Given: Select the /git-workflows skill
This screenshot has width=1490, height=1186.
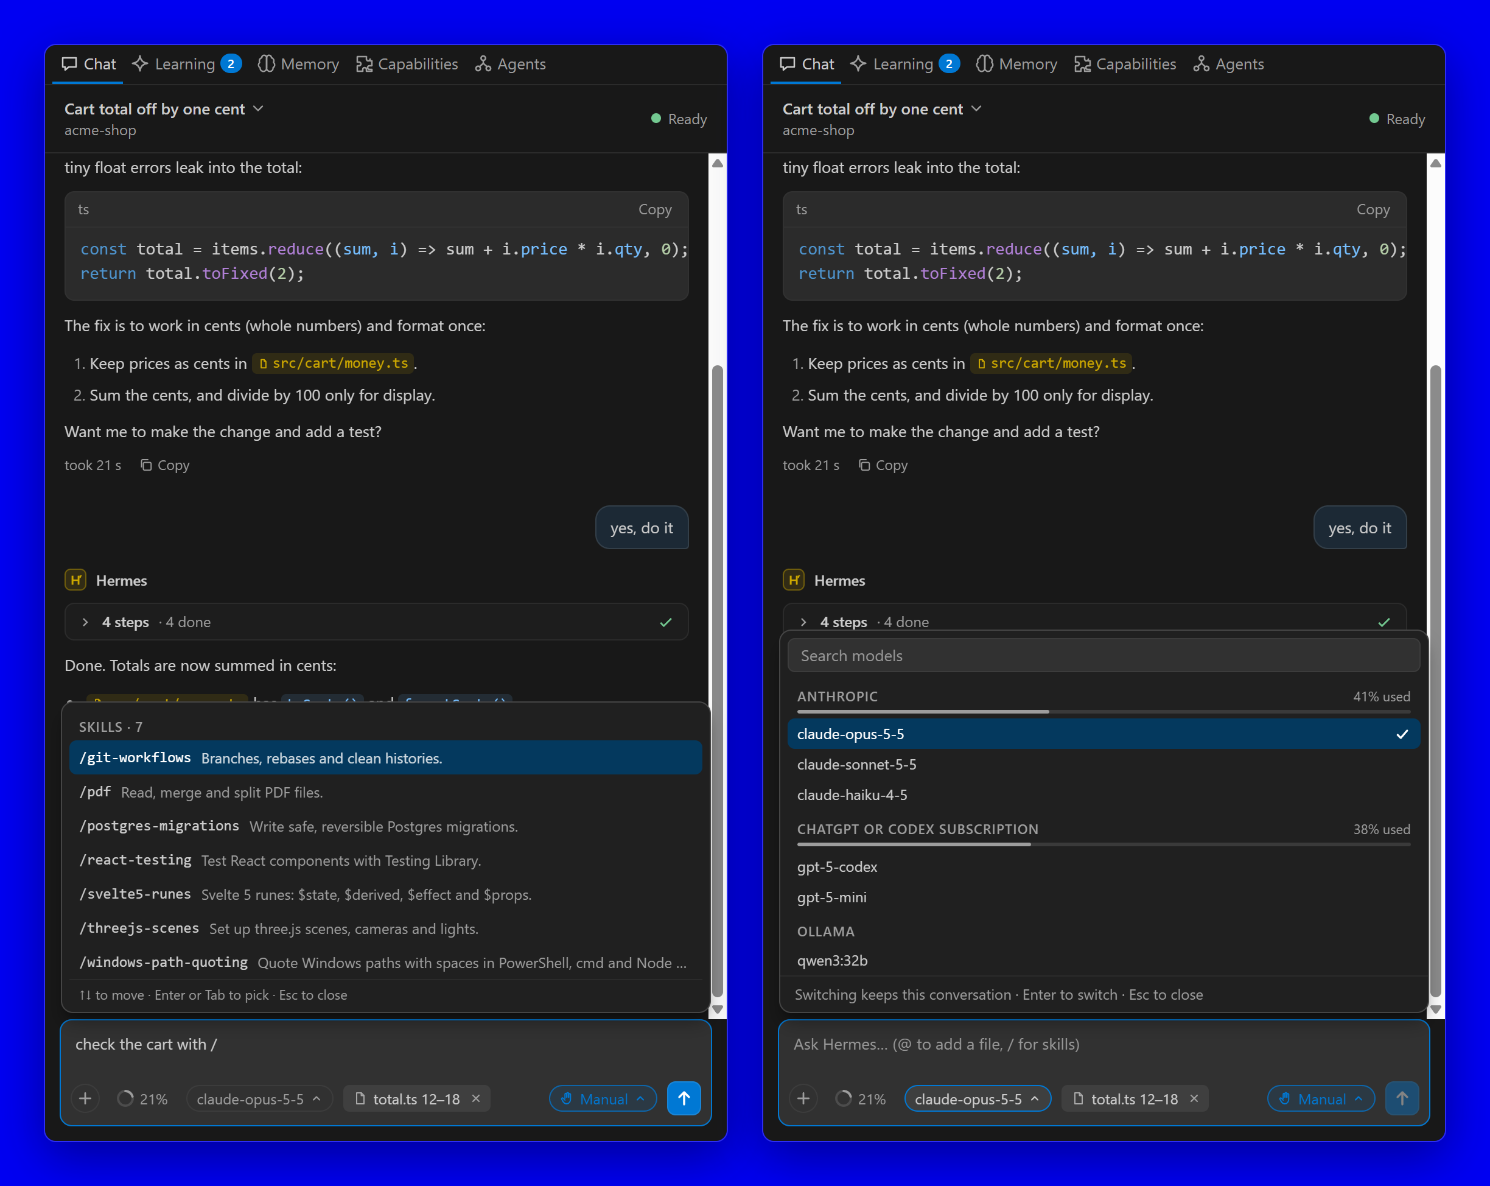Looking at the screenshot, I should pos(386,757).
